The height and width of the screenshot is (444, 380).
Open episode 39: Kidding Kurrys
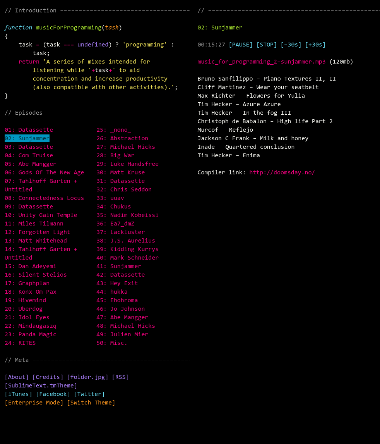tap(128, 249)
